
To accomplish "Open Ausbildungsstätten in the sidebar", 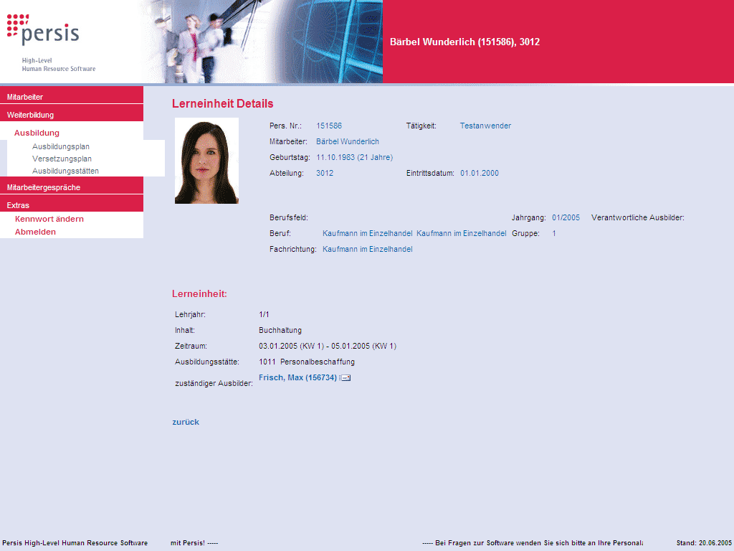I will pos(65,171).
